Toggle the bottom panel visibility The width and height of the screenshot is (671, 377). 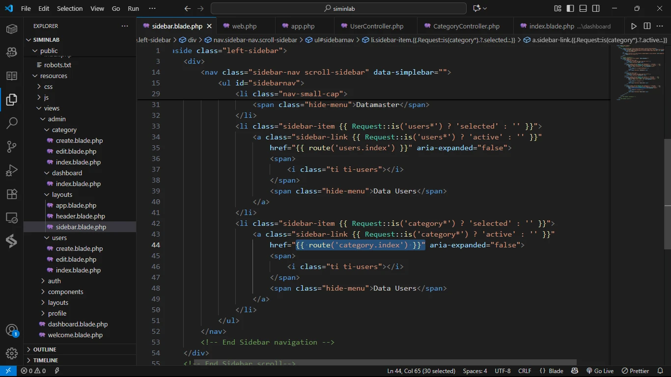coord(583,8)
